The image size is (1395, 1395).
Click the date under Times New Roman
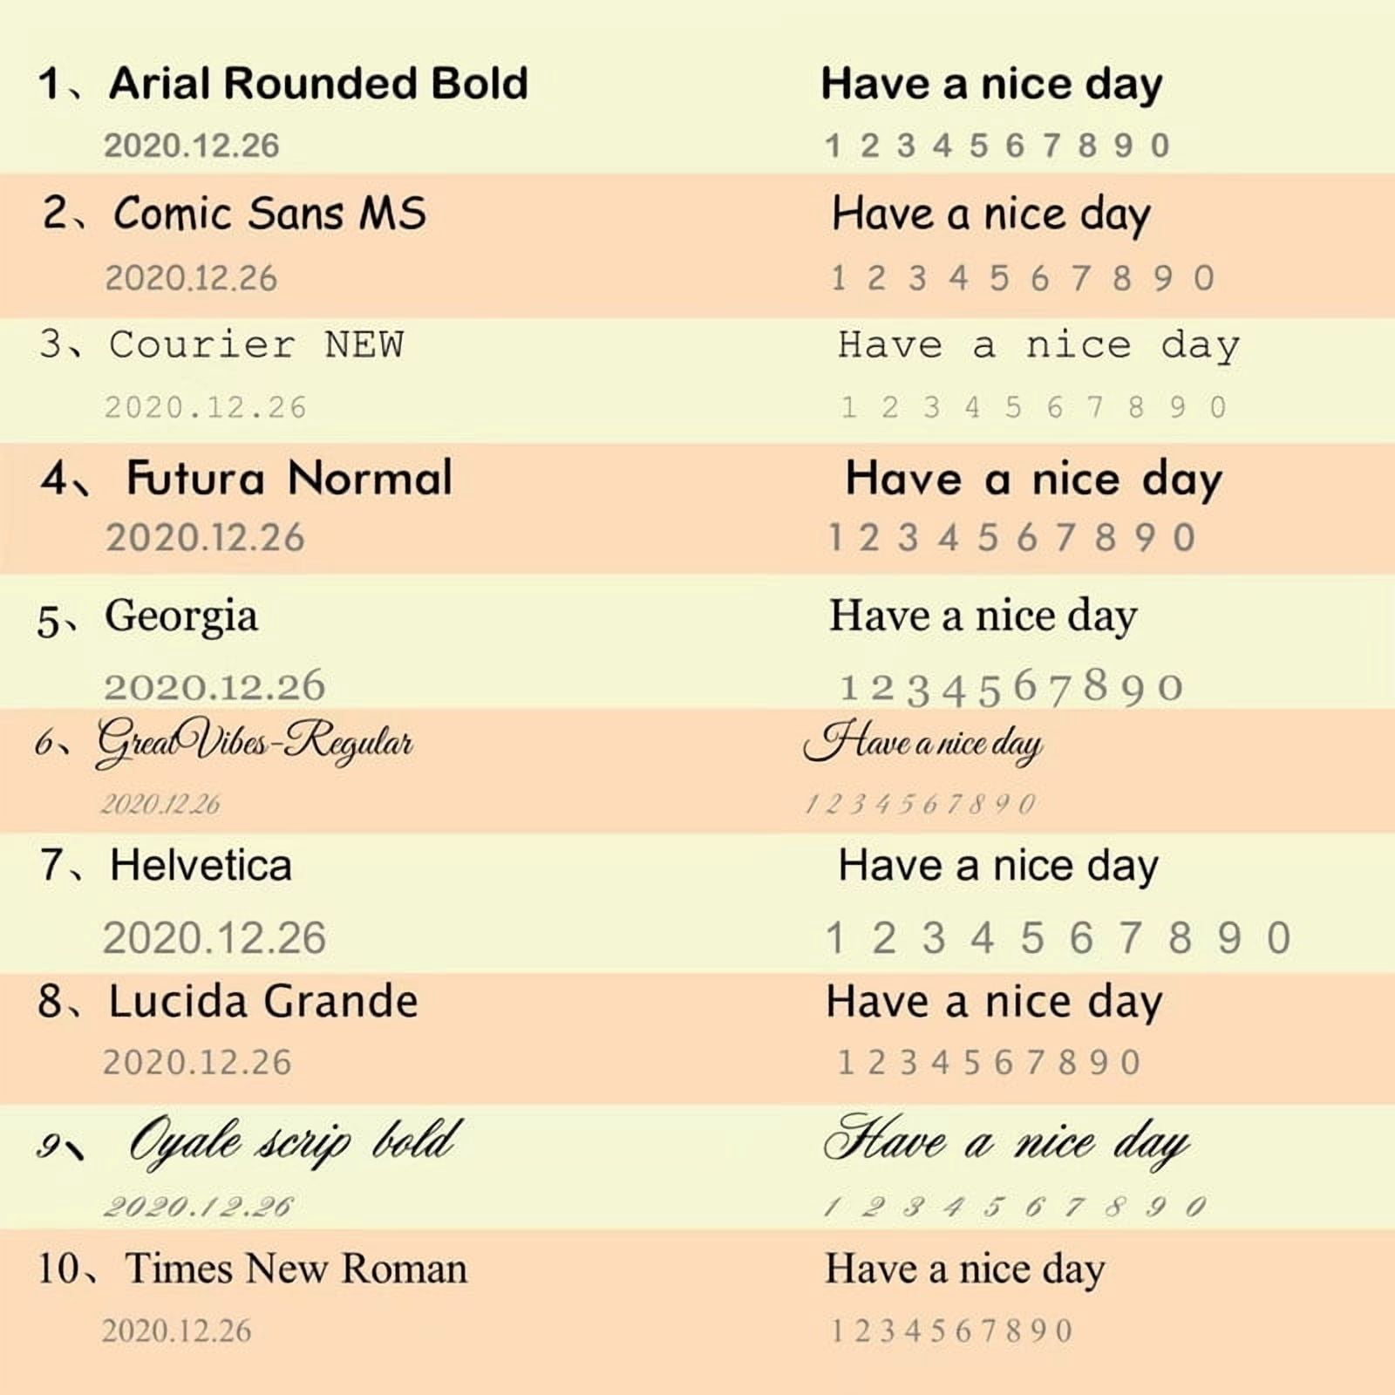(177, 1330)
